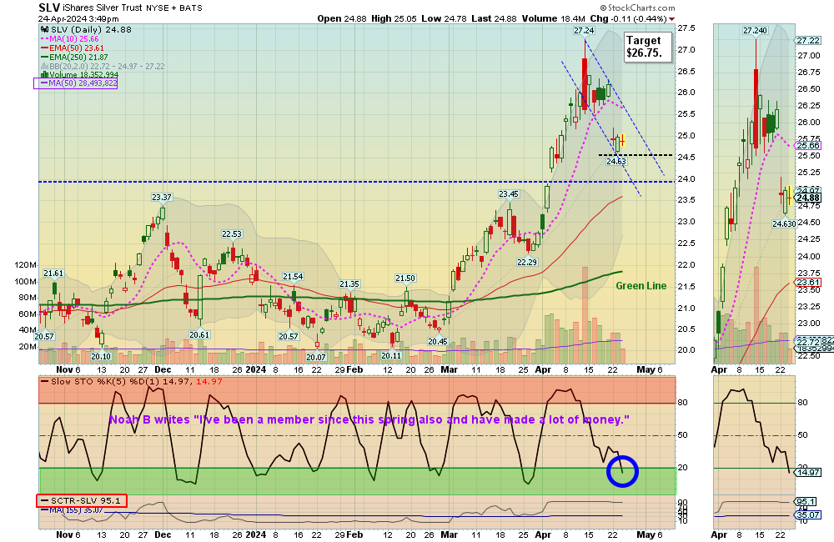The height and width of the screenshot is (542, 834).
Task: Click the High 25.05 value
Action: point(394,18)
